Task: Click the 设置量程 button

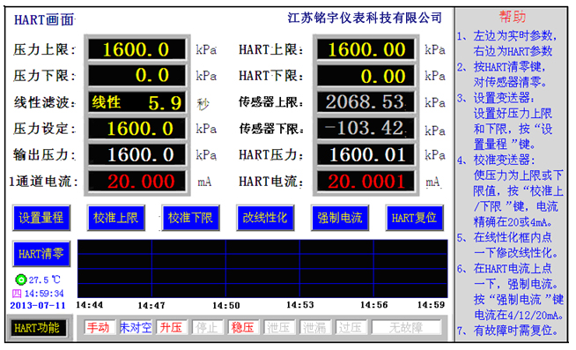Action: pyautogui.click(x=41, y=218)
